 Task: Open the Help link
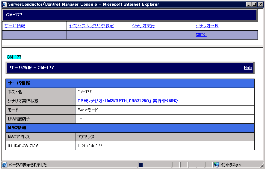[248, 67]
